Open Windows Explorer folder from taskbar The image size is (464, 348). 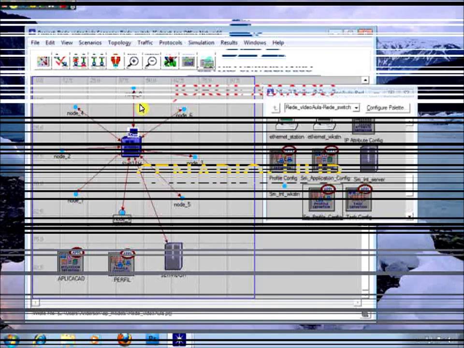(x=68, y=340)
